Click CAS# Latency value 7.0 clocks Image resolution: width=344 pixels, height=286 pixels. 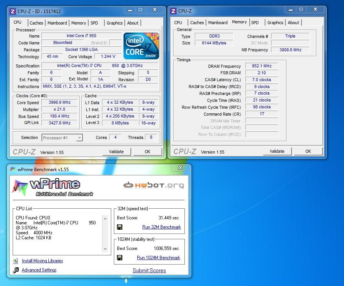(x=262, y=80)
